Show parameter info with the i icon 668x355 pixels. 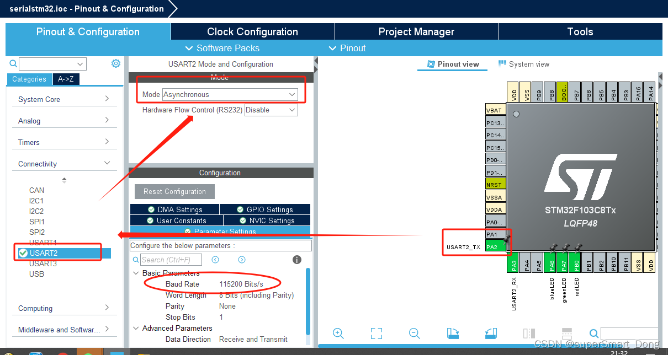pyautogui.click(x=296, y=260)
